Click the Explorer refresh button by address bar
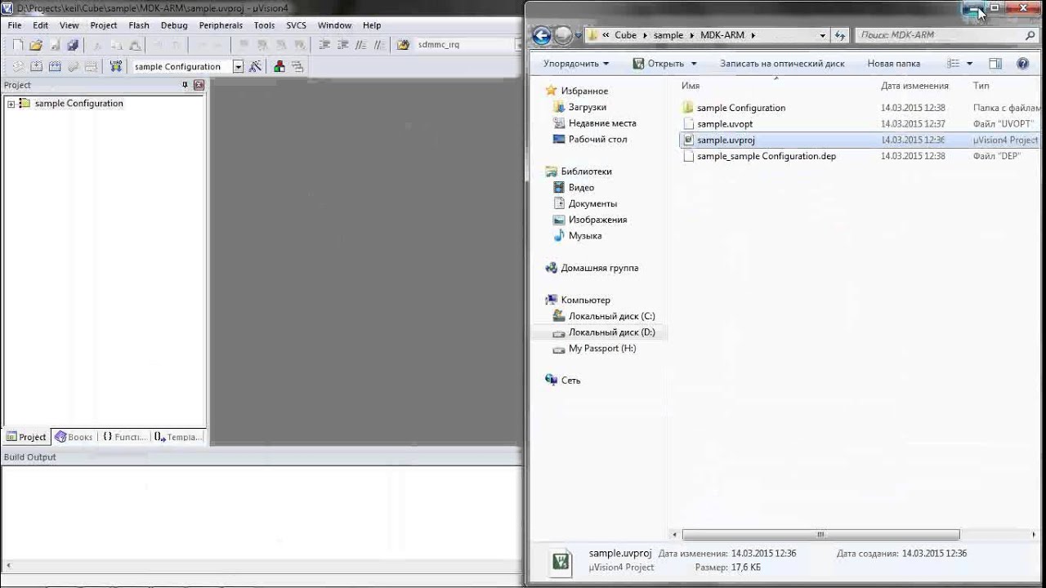The width and height of the screenshot is (1046, 588). 841,35
